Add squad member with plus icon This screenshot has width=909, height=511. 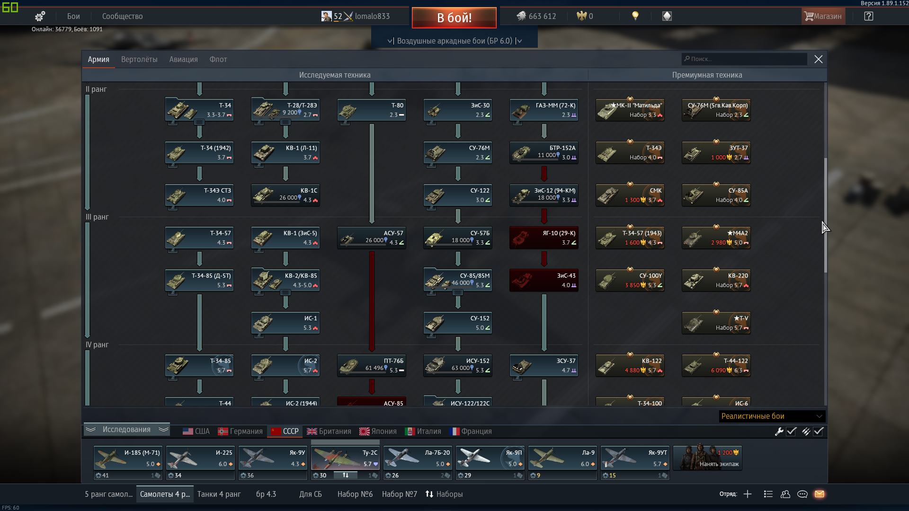click(x=748, y=494)
